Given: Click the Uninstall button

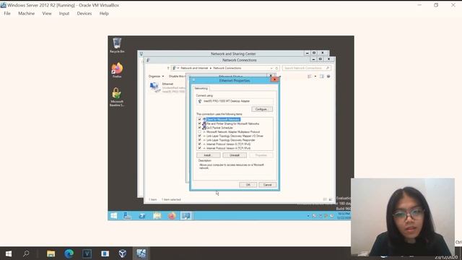Looking at the screenshot, I should (x=235, y=155).
